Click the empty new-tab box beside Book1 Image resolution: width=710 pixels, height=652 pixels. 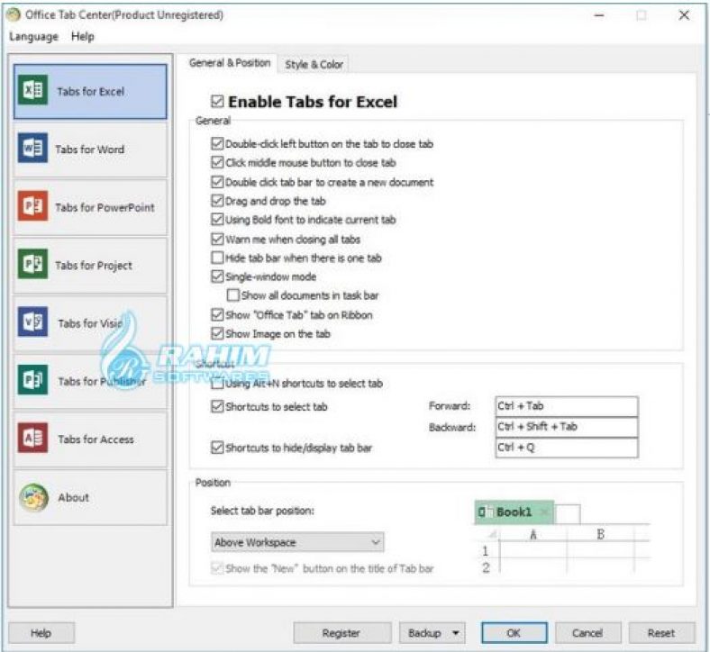pos(567,513)
